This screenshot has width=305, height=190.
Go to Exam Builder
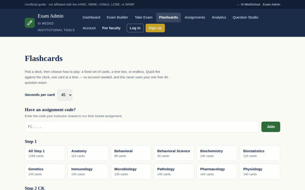pos(117,17)
